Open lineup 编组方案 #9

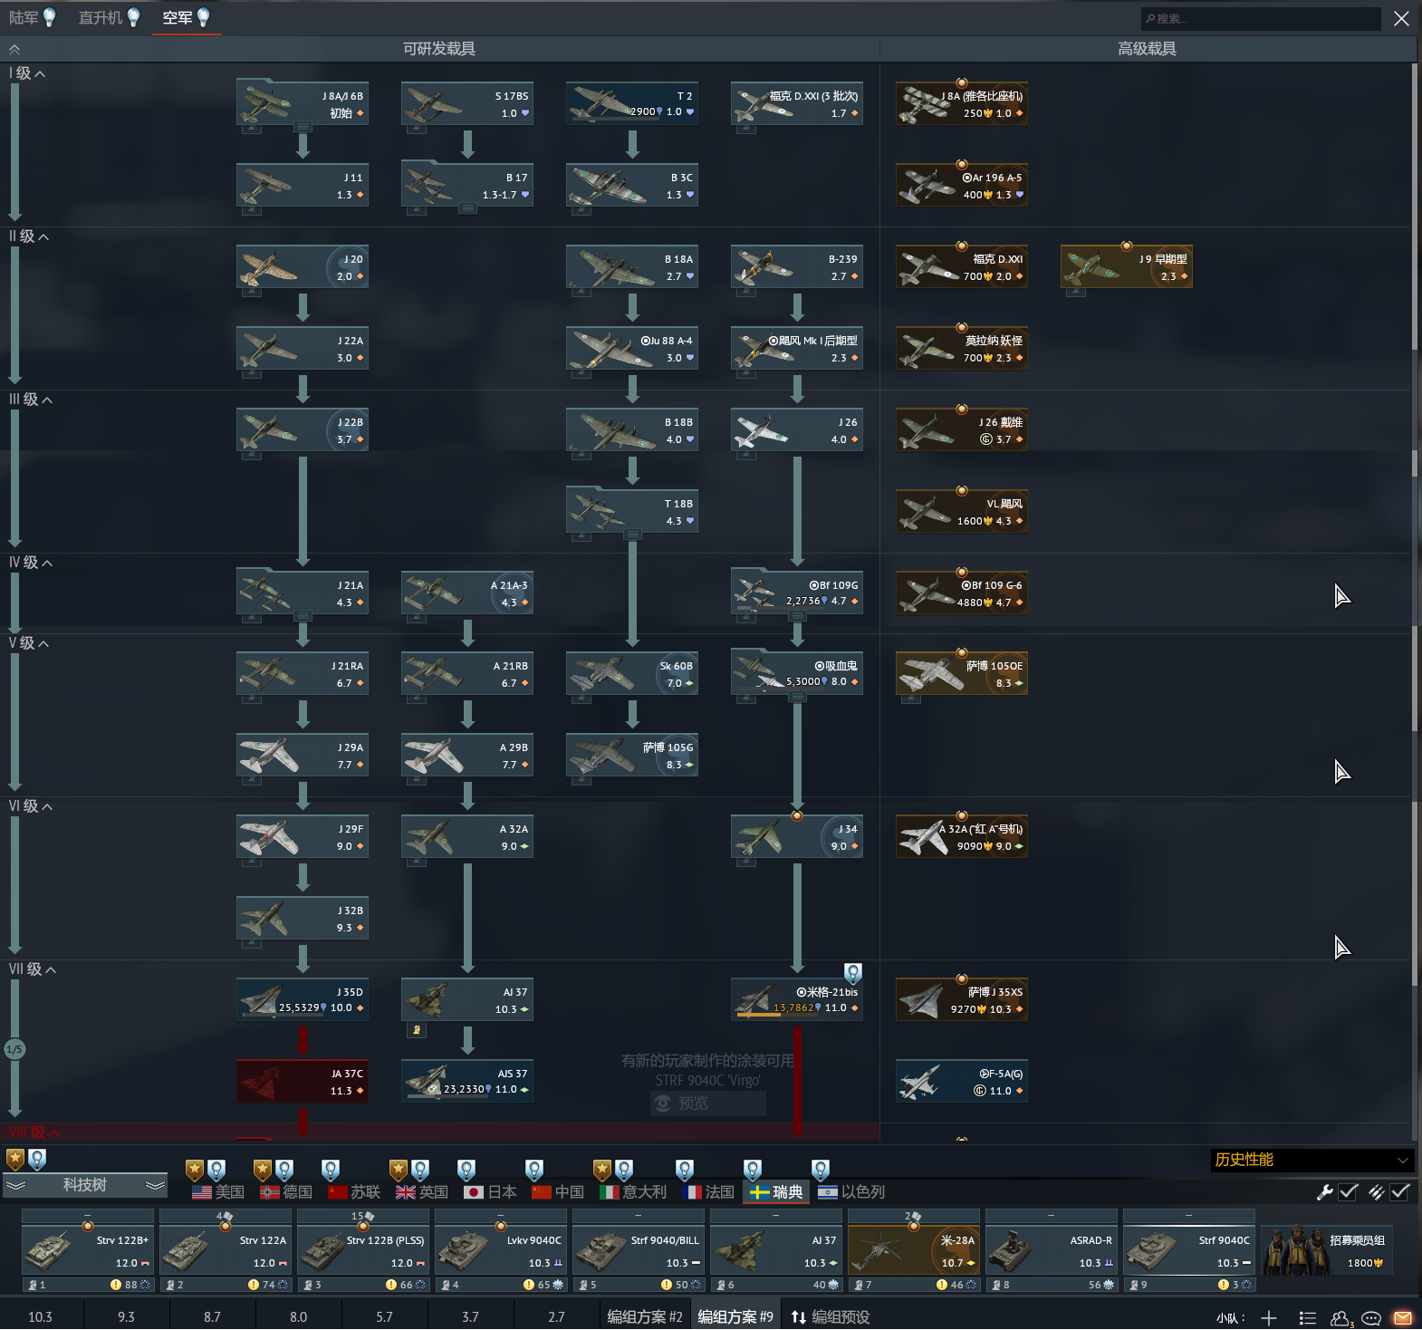pyautogui.click(x=735, y=1317)
